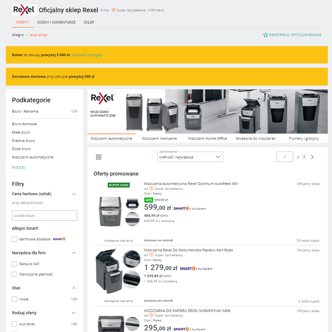This screenshot has height=332, width=332.
Task: Enable the nowe condition filter
Action: point(14,299)
